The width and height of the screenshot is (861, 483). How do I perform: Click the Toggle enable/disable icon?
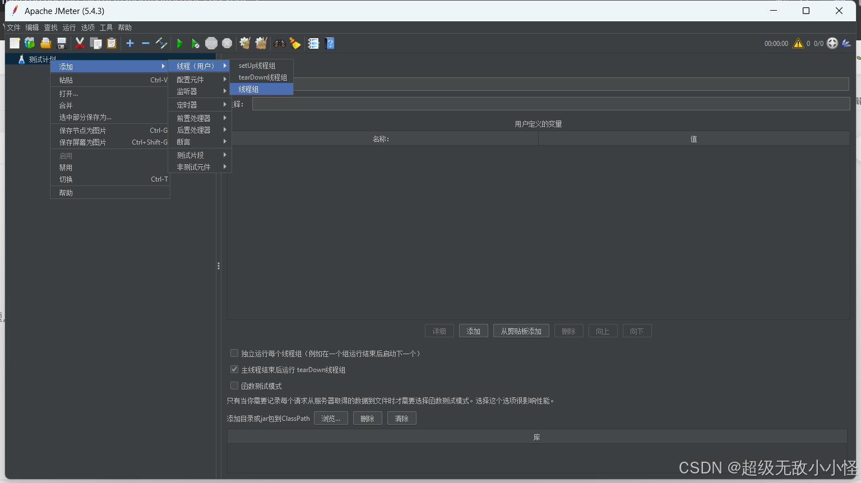[x=161, y=43]
